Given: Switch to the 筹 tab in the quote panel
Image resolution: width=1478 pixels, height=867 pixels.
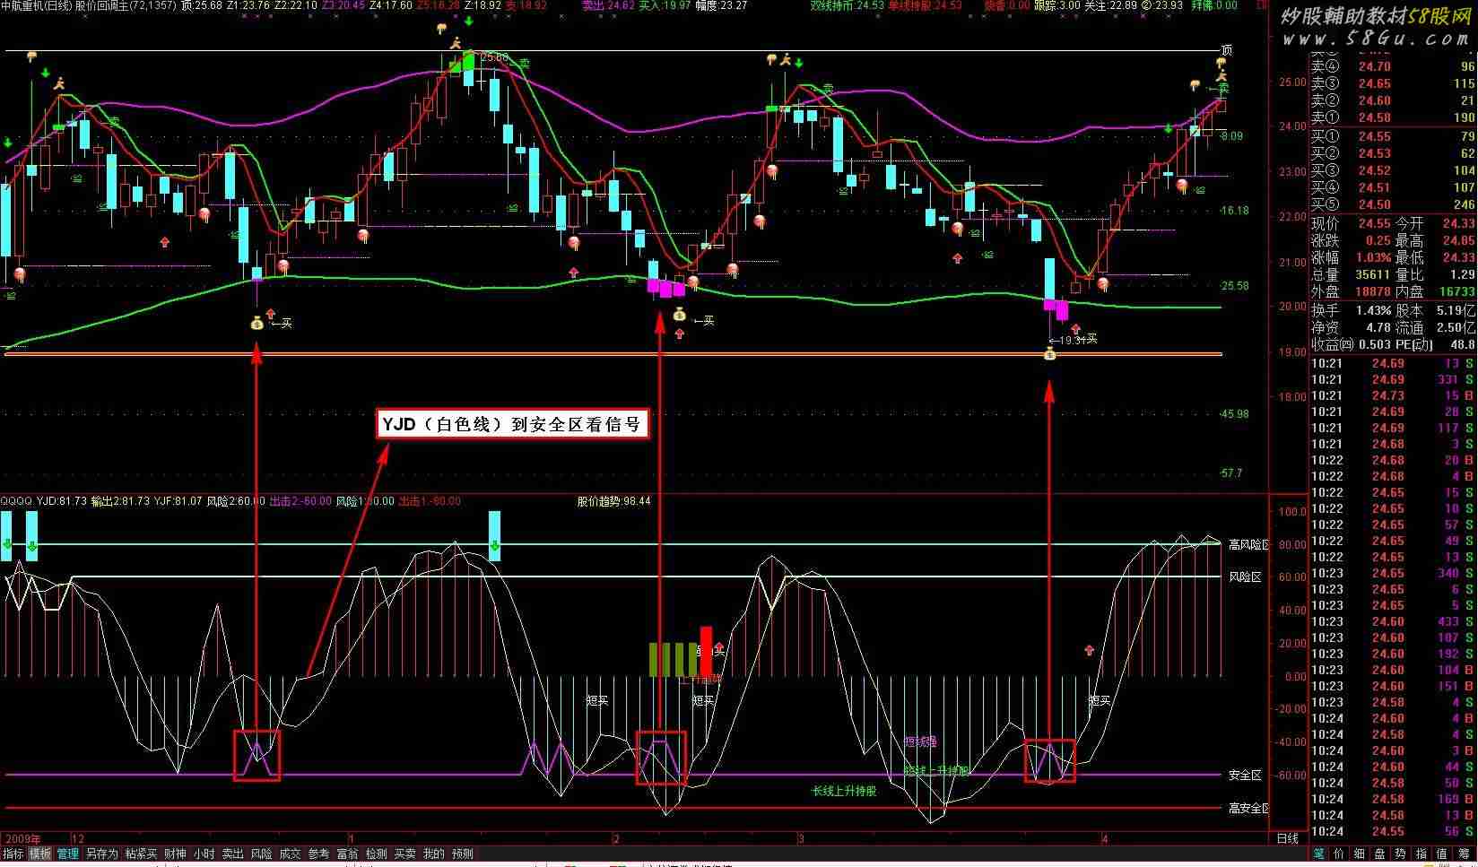Looking at the screenshot, I should [1464, 854].
